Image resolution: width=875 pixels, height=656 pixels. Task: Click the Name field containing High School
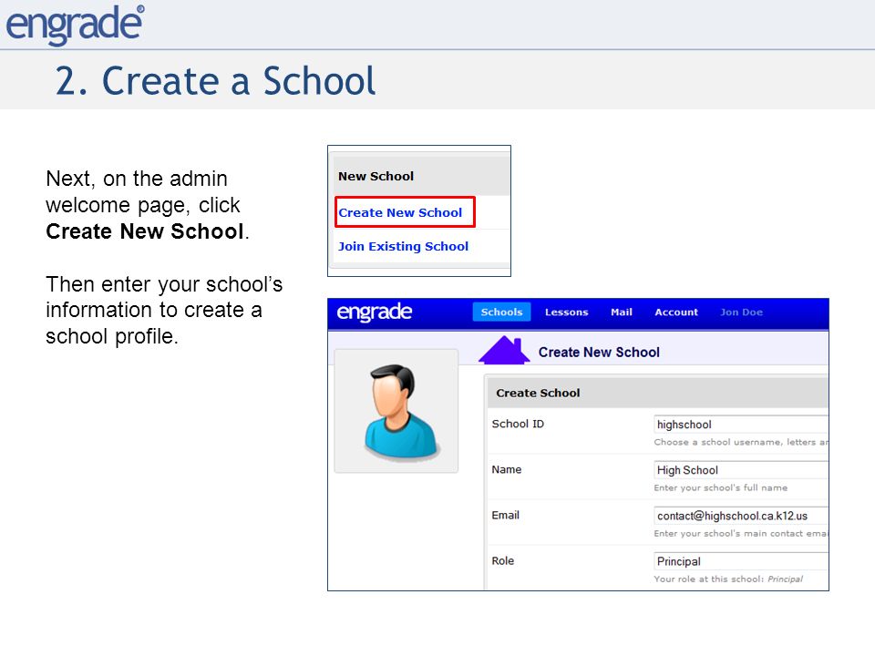(740, 470)
